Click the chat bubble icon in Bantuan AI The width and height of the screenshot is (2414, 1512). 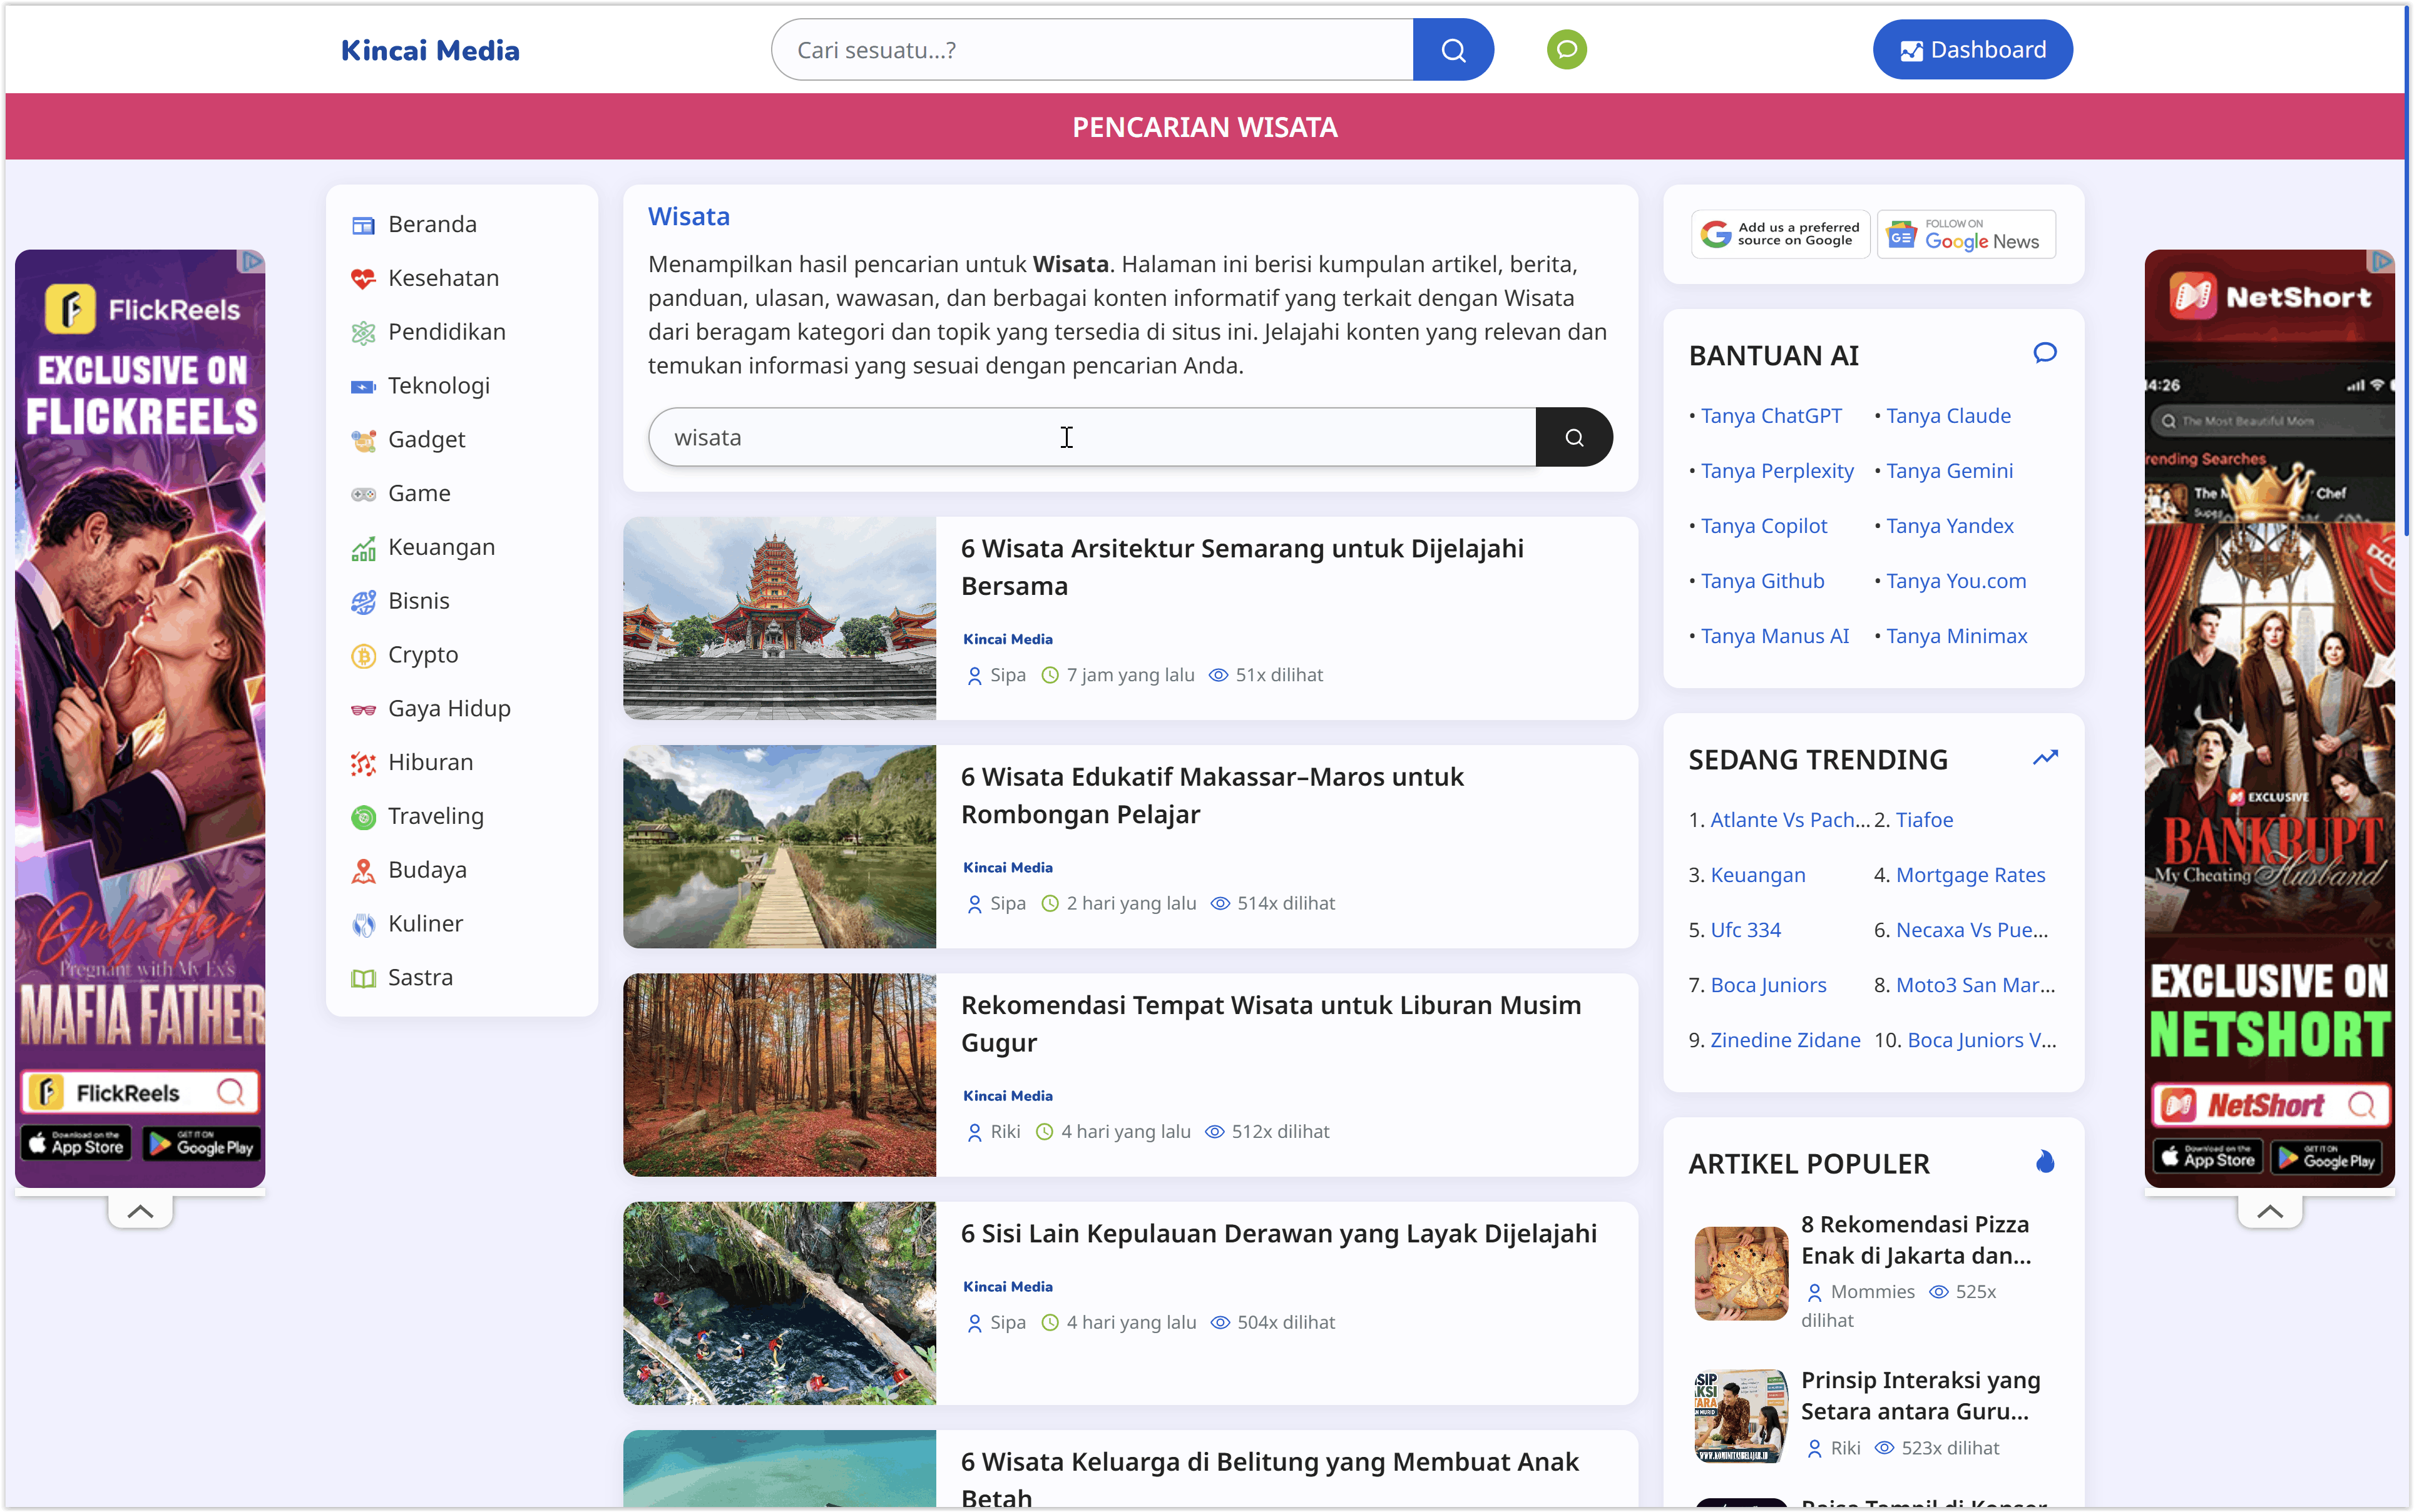(x=2045, y=353)
